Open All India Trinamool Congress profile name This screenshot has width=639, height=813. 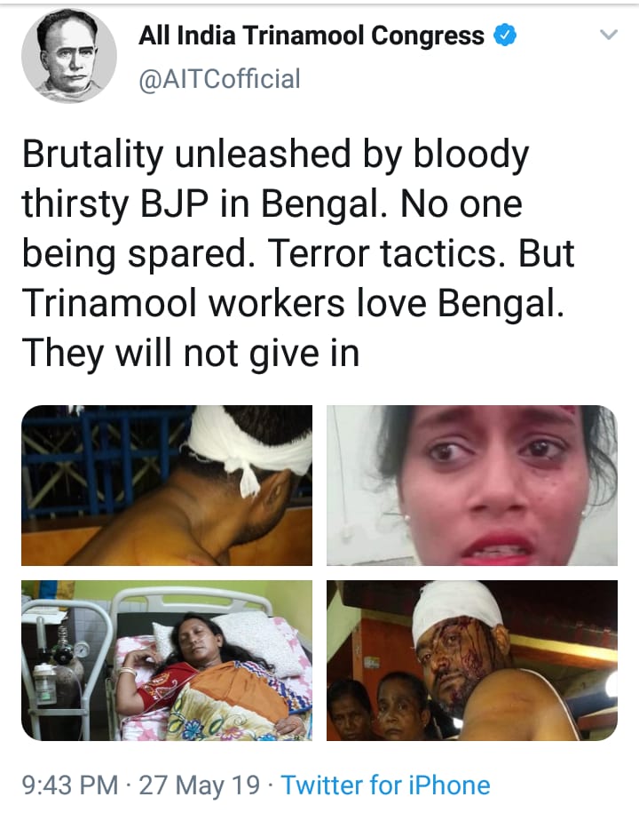pos(312,36)
